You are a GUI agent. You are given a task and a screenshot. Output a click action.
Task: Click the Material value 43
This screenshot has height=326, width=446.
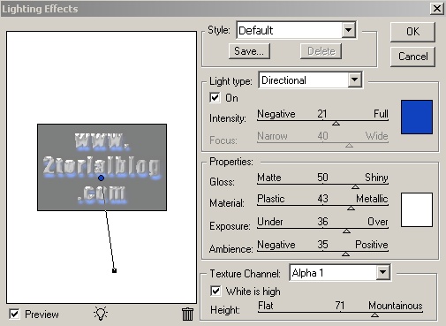point(322,199)
